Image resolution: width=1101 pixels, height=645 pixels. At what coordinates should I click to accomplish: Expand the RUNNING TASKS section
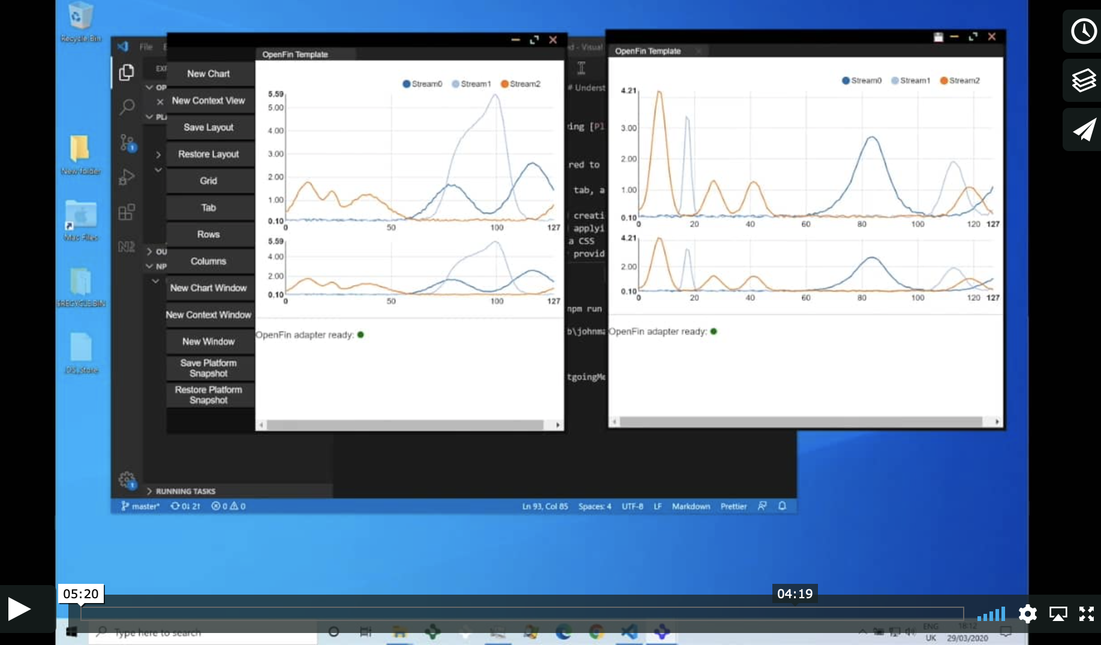click(185, 491)
